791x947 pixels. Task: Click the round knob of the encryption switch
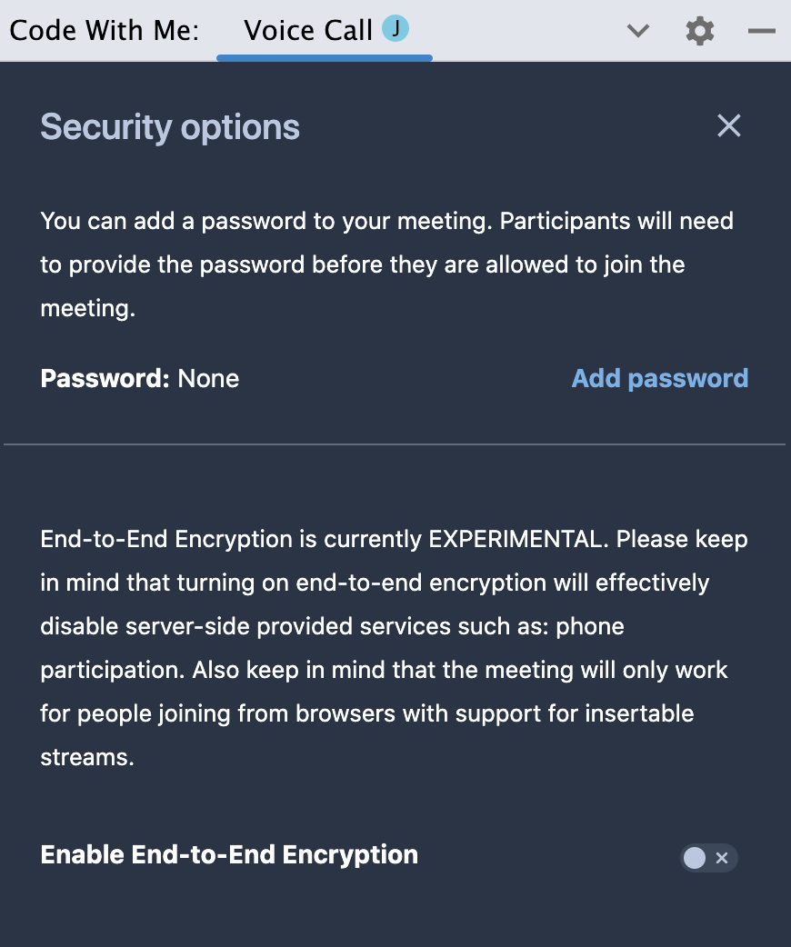(x=695, y=858)
